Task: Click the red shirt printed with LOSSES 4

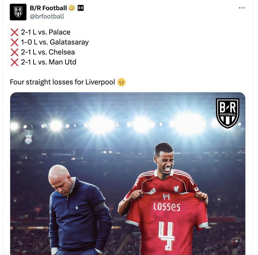Action: point(167,223)
